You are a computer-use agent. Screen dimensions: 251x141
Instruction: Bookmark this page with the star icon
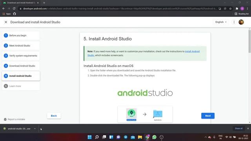(230, 9)
